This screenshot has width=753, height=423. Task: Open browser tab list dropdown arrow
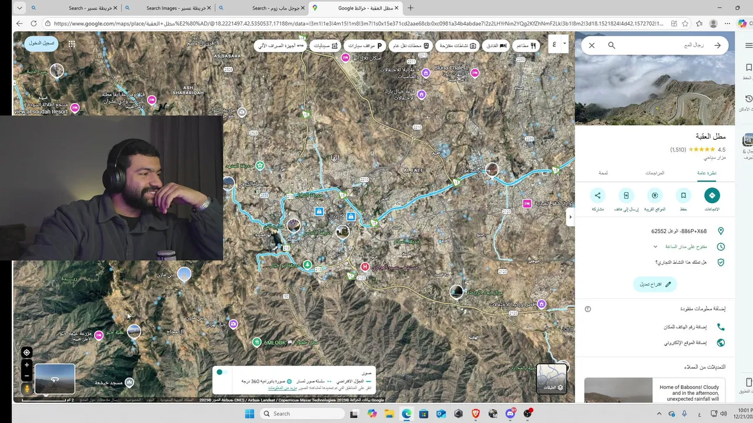click(19, 8)
